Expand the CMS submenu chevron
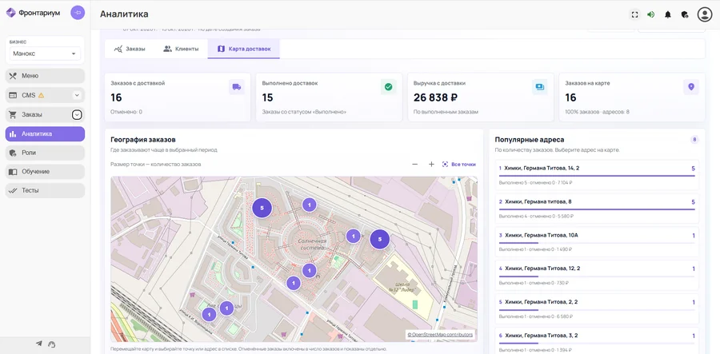Image resolution: width=720 pixels, height=354 pixels. pos(77,95)
